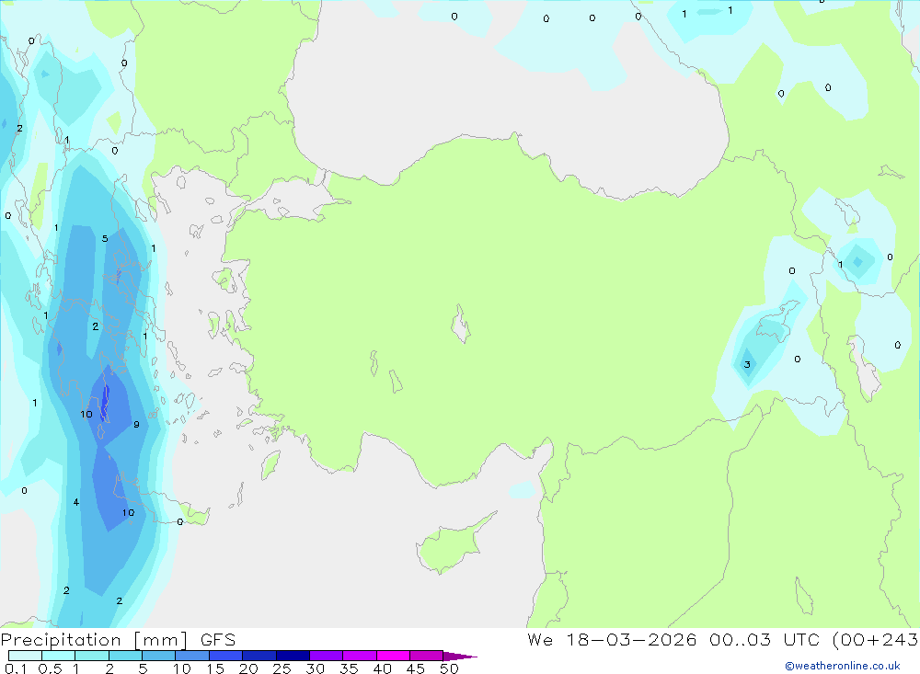The image size is (920, 674).
Task: Click the '0.1' legend scale label
Action: pos(16,668)
